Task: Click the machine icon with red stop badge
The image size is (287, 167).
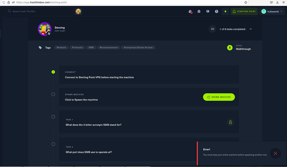Action: 190,11
